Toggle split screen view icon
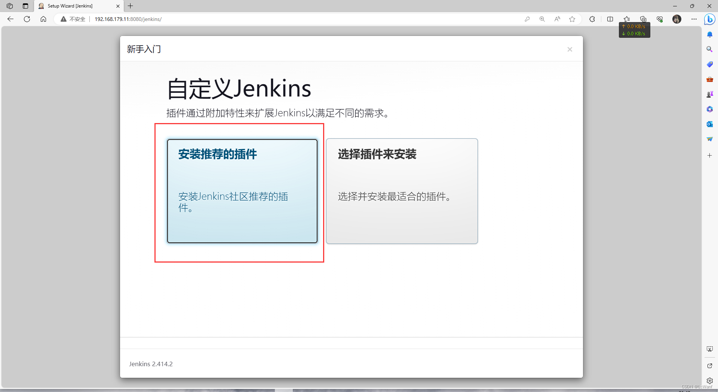Image resolution: width=718 pixels, height=392 pixels. coord(610,19)
